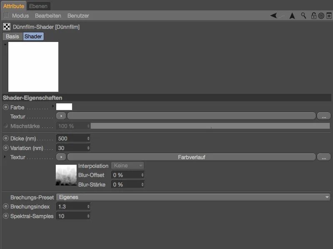Image resolution: width=333 pixels, height=249 pixels.
Task: Click the Blur-Offset 0 % field
Action: click(x=127, y=175)
